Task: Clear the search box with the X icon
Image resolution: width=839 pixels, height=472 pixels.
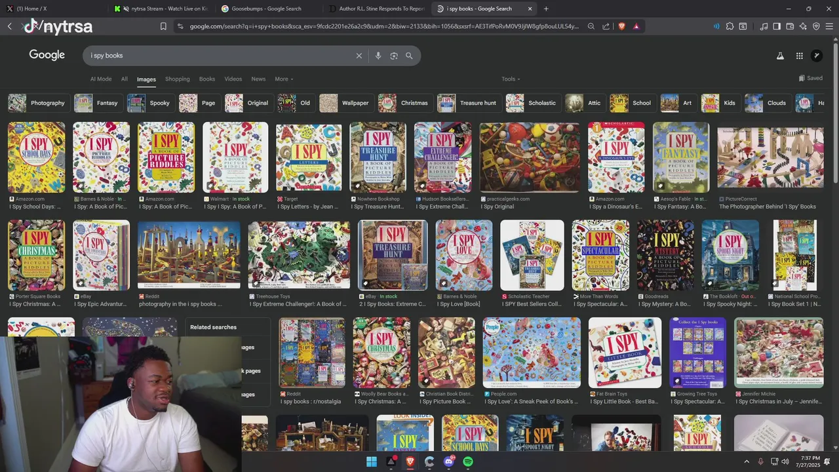Action: pyautogui.click(x=359, y=56)
